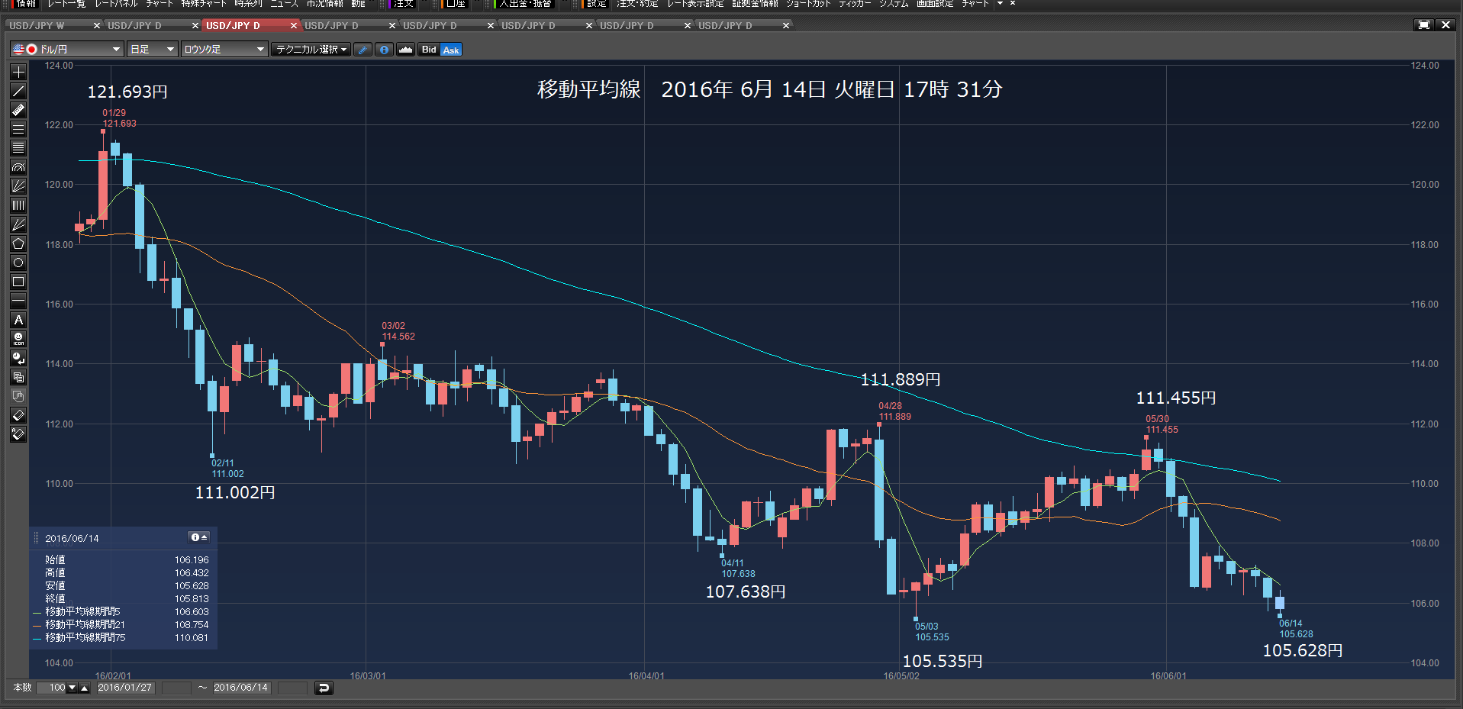Click the area chart icon beside Bid
The height and width of the screenshot is (709, 1463).
(x=405, y=50)
